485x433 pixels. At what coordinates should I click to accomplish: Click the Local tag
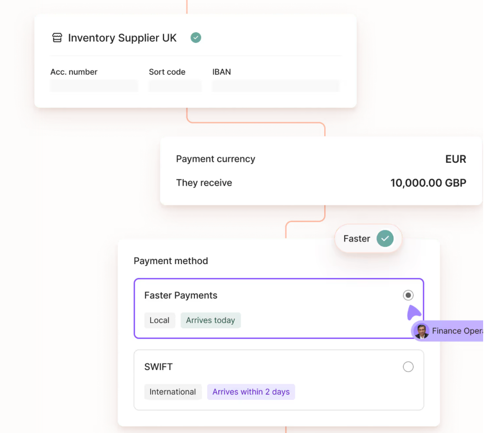point(159,321)
